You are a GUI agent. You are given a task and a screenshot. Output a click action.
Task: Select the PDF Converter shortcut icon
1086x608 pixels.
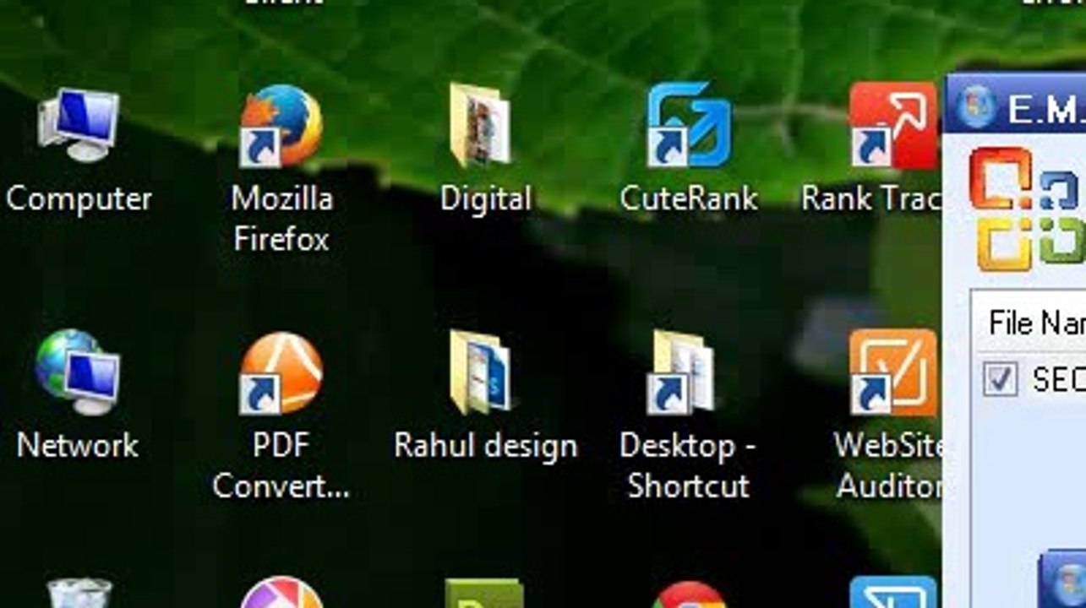(281, 372)
